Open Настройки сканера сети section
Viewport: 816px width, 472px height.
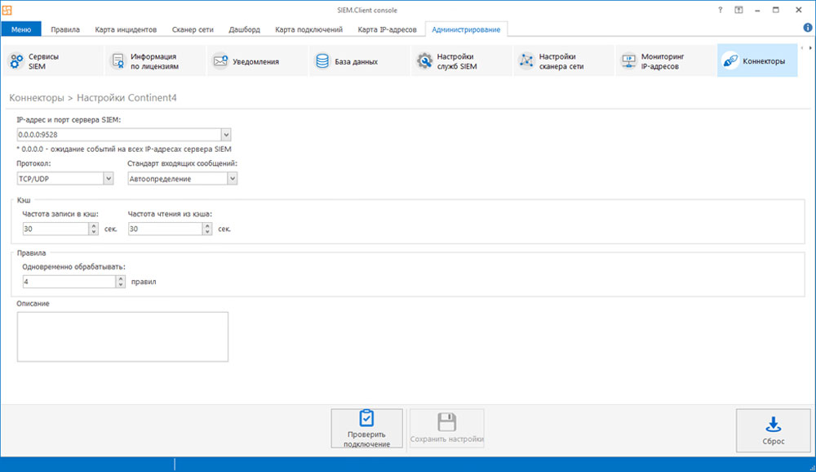click(563, 61)
